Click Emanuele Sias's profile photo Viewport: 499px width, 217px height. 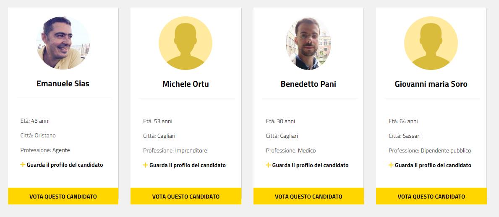pyautogui.click(x=63, y=43)
